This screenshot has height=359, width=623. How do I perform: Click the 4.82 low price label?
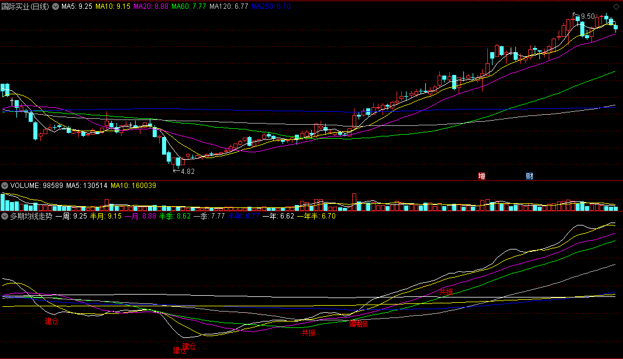coord(188,172)
